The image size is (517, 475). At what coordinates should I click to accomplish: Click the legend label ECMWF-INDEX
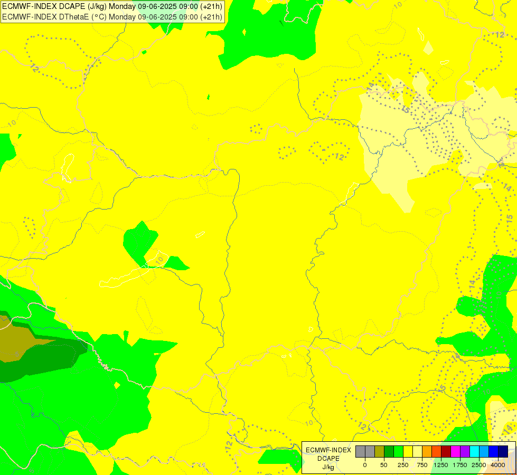click(x=328, y=450)
